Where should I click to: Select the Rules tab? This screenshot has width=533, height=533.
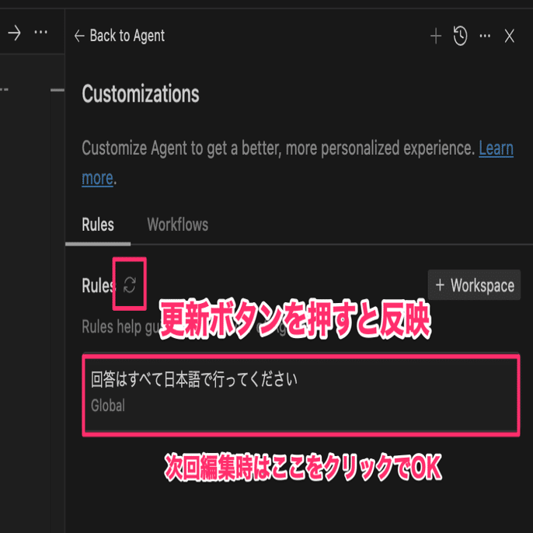coord(98,225)
